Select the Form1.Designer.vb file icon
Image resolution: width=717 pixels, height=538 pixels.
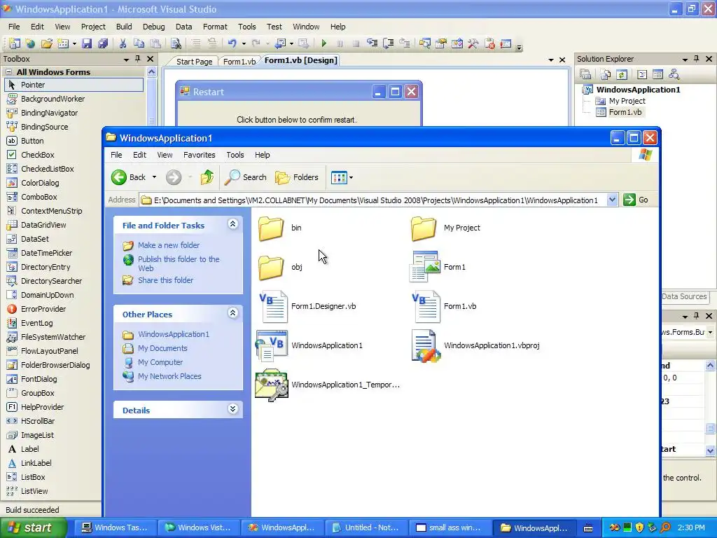(x=273, y=307)
